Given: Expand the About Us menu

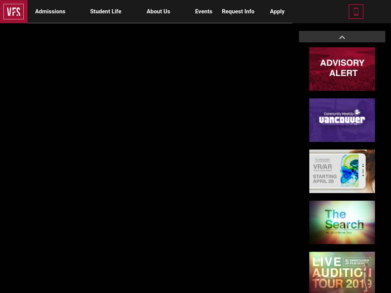Looking at the screenshot, I should [x=158, y=11].
